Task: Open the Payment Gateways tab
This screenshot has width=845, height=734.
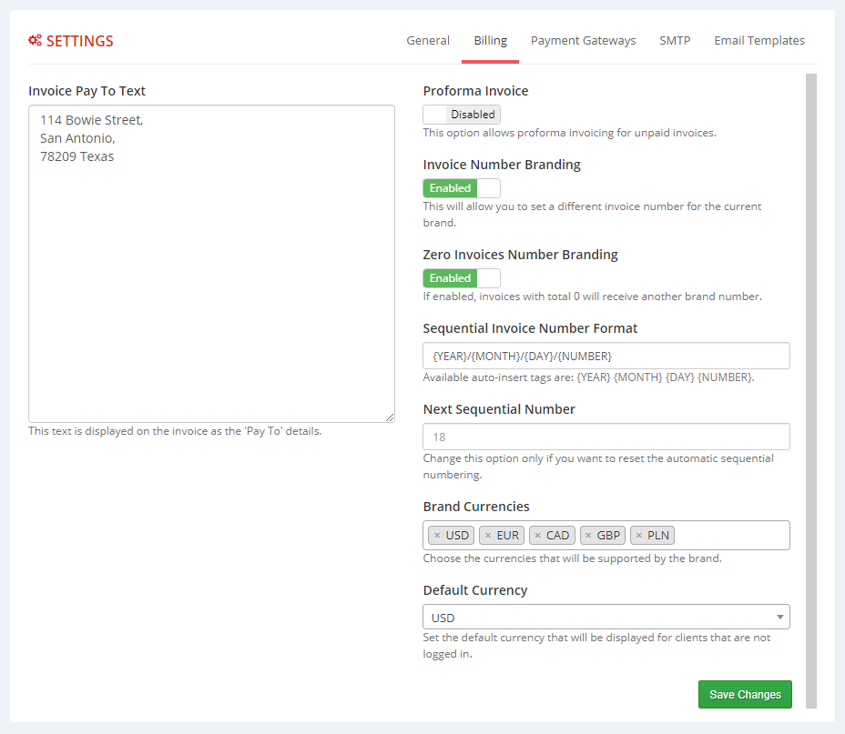Action: point(583,40)
